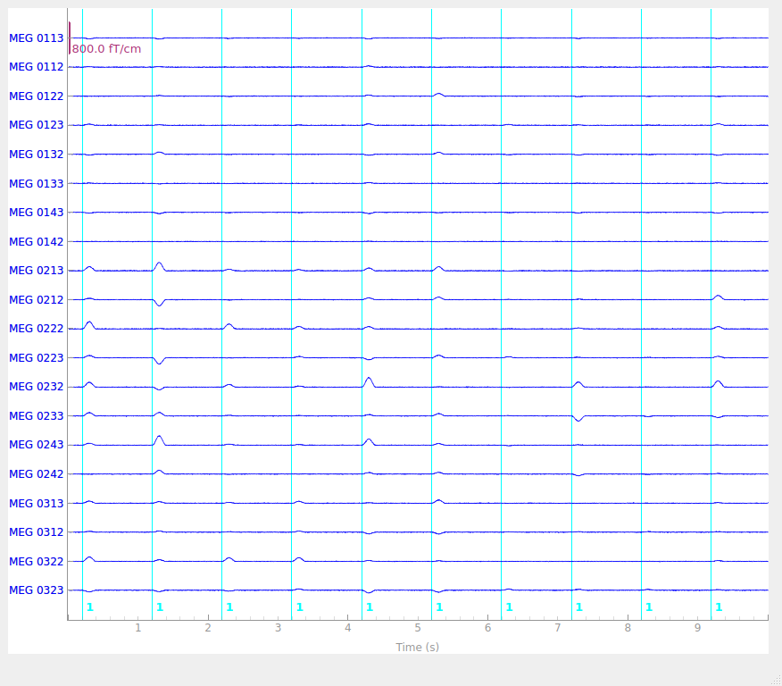Click the time axis tick labeled 4
This screenshot has height=686, width=782.
click(x=348, y=628)
